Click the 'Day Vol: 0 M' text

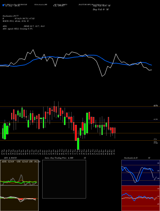pyautogui.click(x=100, y=10)
